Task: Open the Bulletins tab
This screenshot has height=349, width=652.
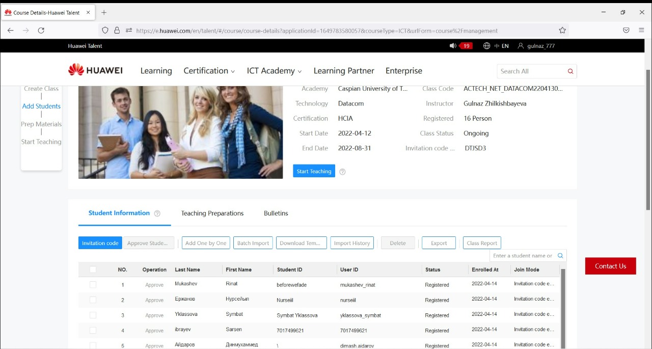Action: click(276, 213)
